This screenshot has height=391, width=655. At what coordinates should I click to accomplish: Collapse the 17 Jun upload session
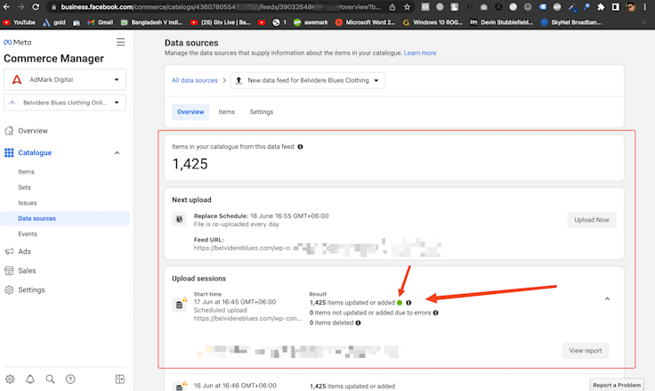pos(607,299)
